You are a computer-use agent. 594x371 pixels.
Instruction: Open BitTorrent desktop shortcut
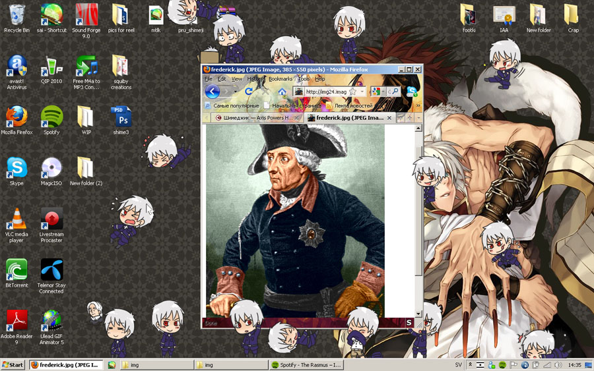pos(16,273)
